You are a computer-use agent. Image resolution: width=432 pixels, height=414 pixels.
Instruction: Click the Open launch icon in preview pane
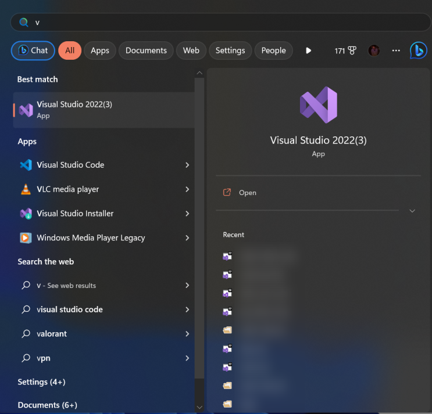227,192
